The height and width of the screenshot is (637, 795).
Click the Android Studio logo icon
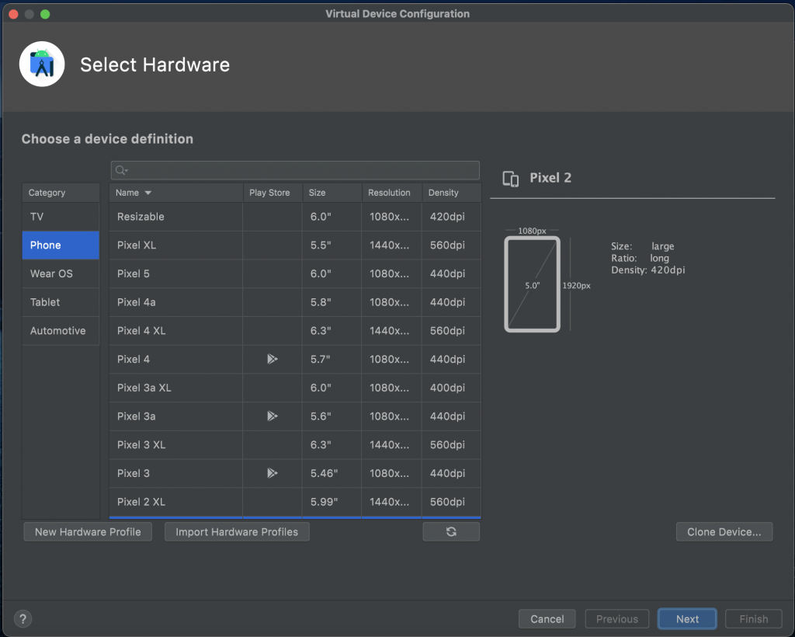pyautogui.click(x=42, y=64)
